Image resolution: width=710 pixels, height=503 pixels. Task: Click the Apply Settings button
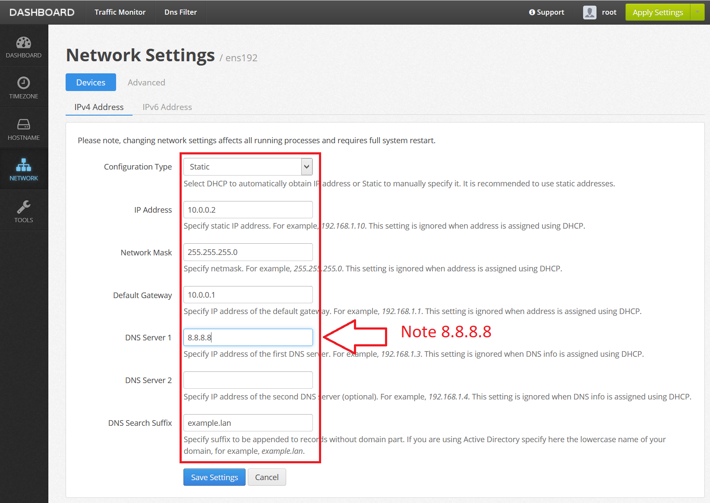658,12
